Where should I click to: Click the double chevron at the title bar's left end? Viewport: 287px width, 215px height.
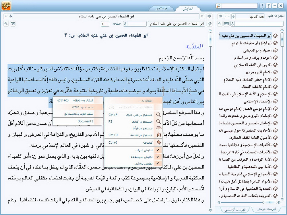click(6, 16)
